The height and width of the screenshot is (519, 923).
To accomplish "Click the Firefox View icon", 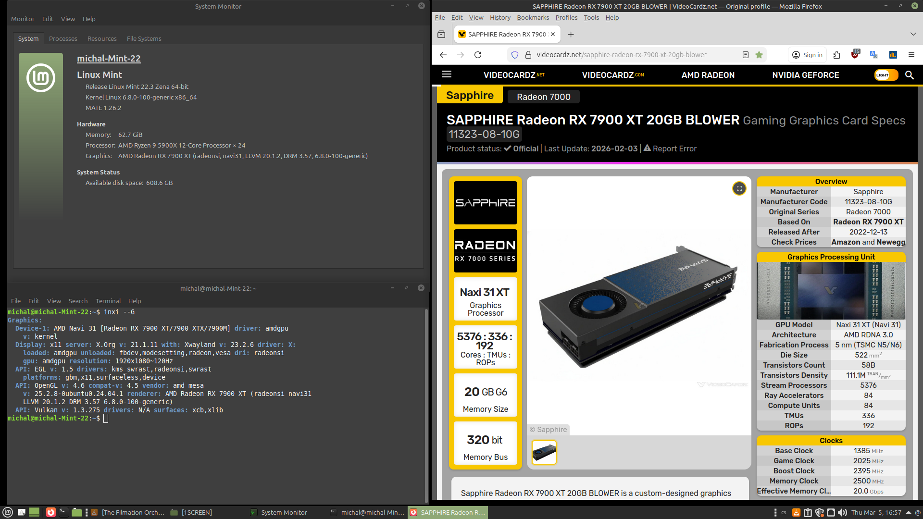I will tap(441, 34).
